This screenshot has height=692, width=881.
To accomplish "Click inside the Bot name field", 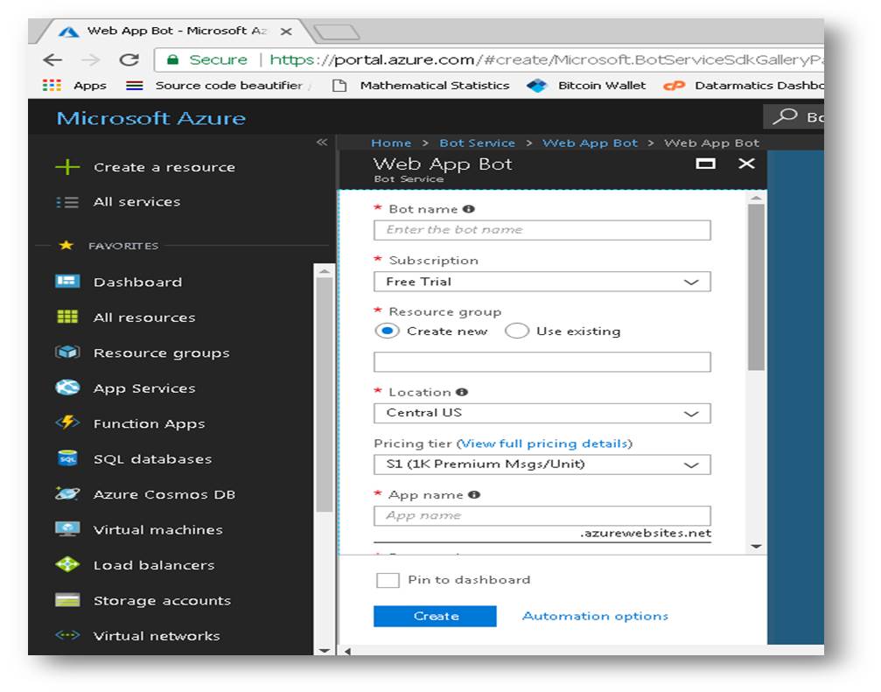I will point(542,230).
